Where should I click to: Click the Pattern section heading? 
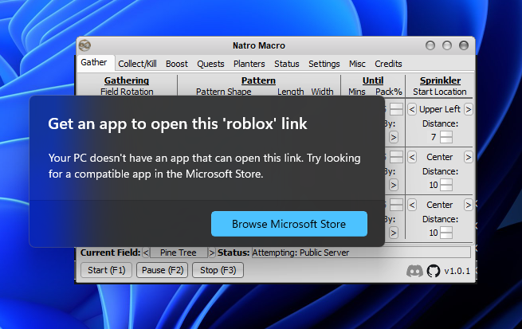click(x=258, y=80)
